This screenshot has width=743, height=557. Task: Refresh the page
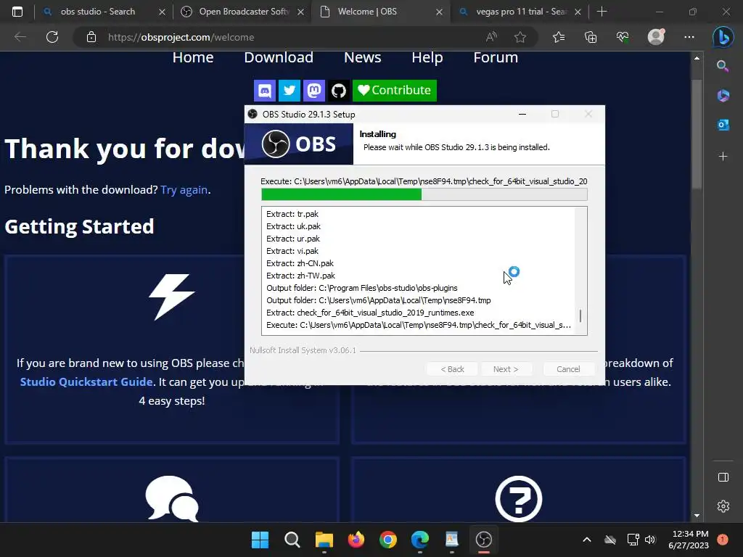(x=52, y=37)
